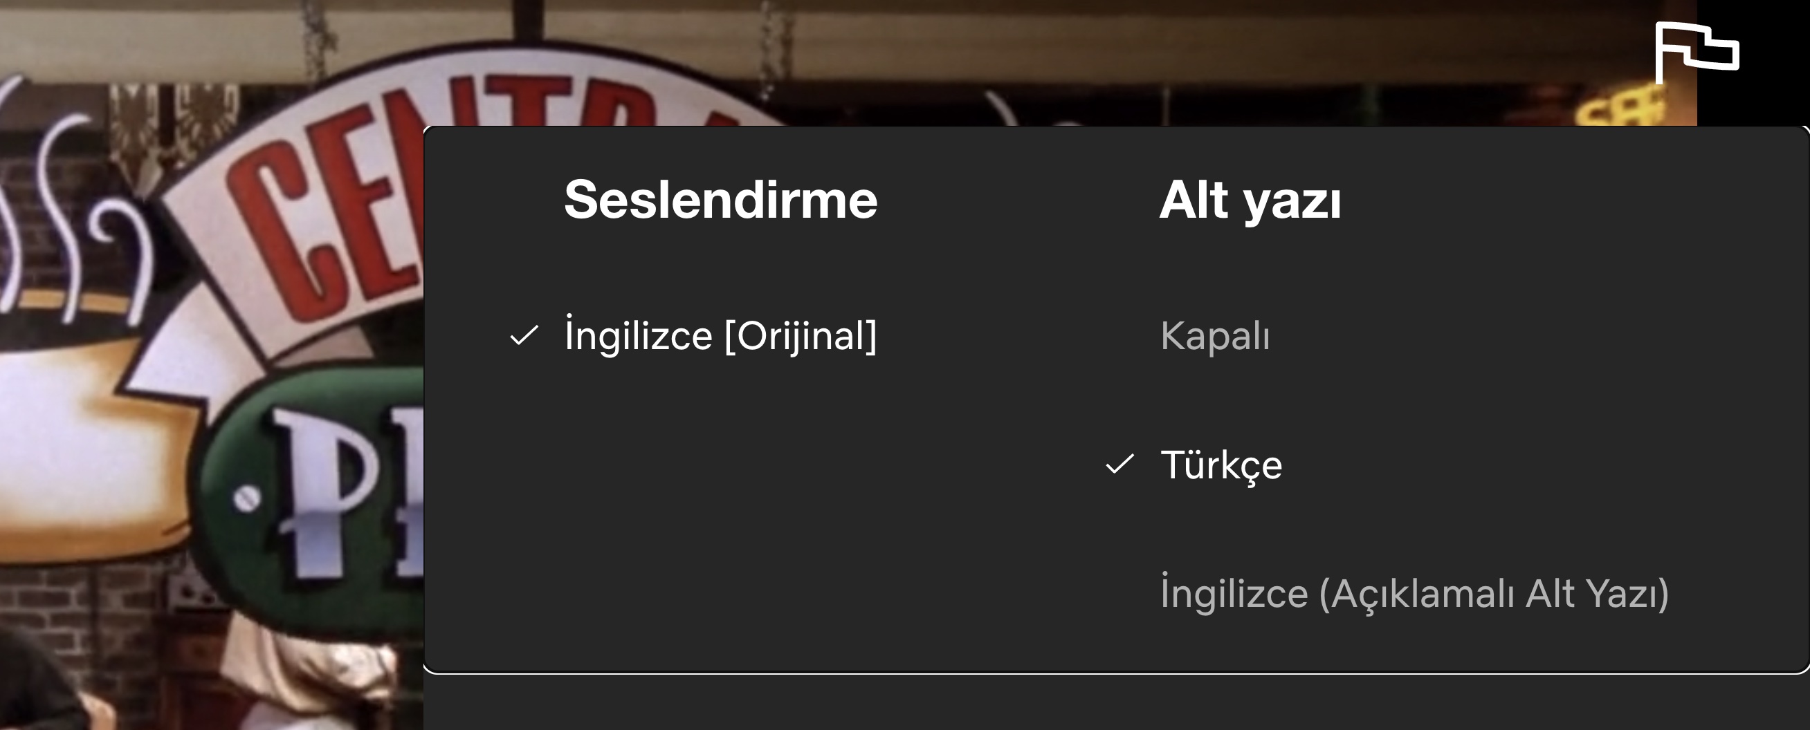Click the dark strip below the language panel

pos(1116,703)
